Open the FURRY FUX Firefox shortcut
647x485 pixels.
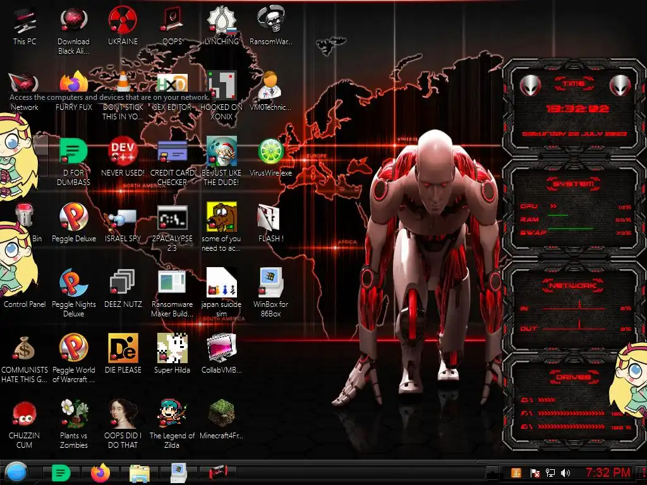(73, 92)
